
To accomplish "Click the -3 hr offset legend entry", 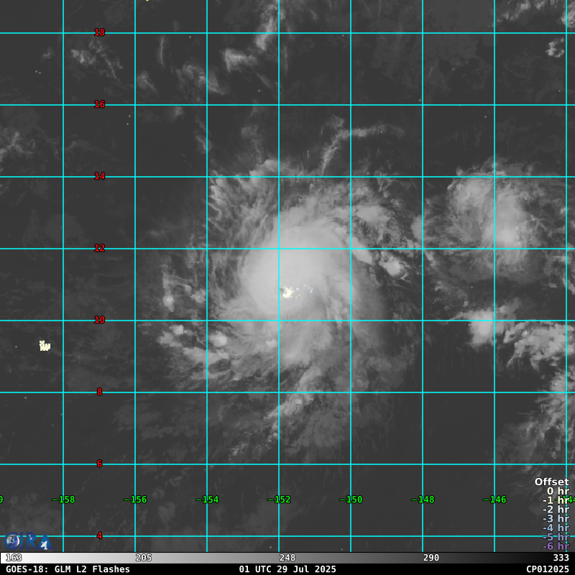I will click(x=556, y=518).
